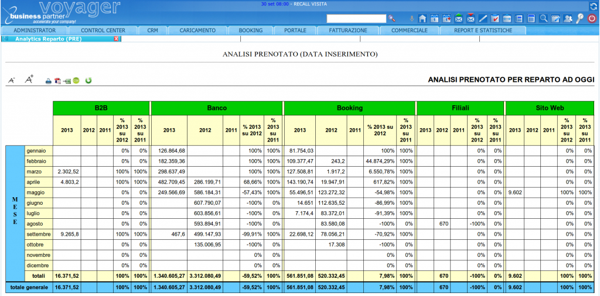Viewport: 600px width, 296px height.
Task: Launch the calculator icon
Action: coord(531,18)
